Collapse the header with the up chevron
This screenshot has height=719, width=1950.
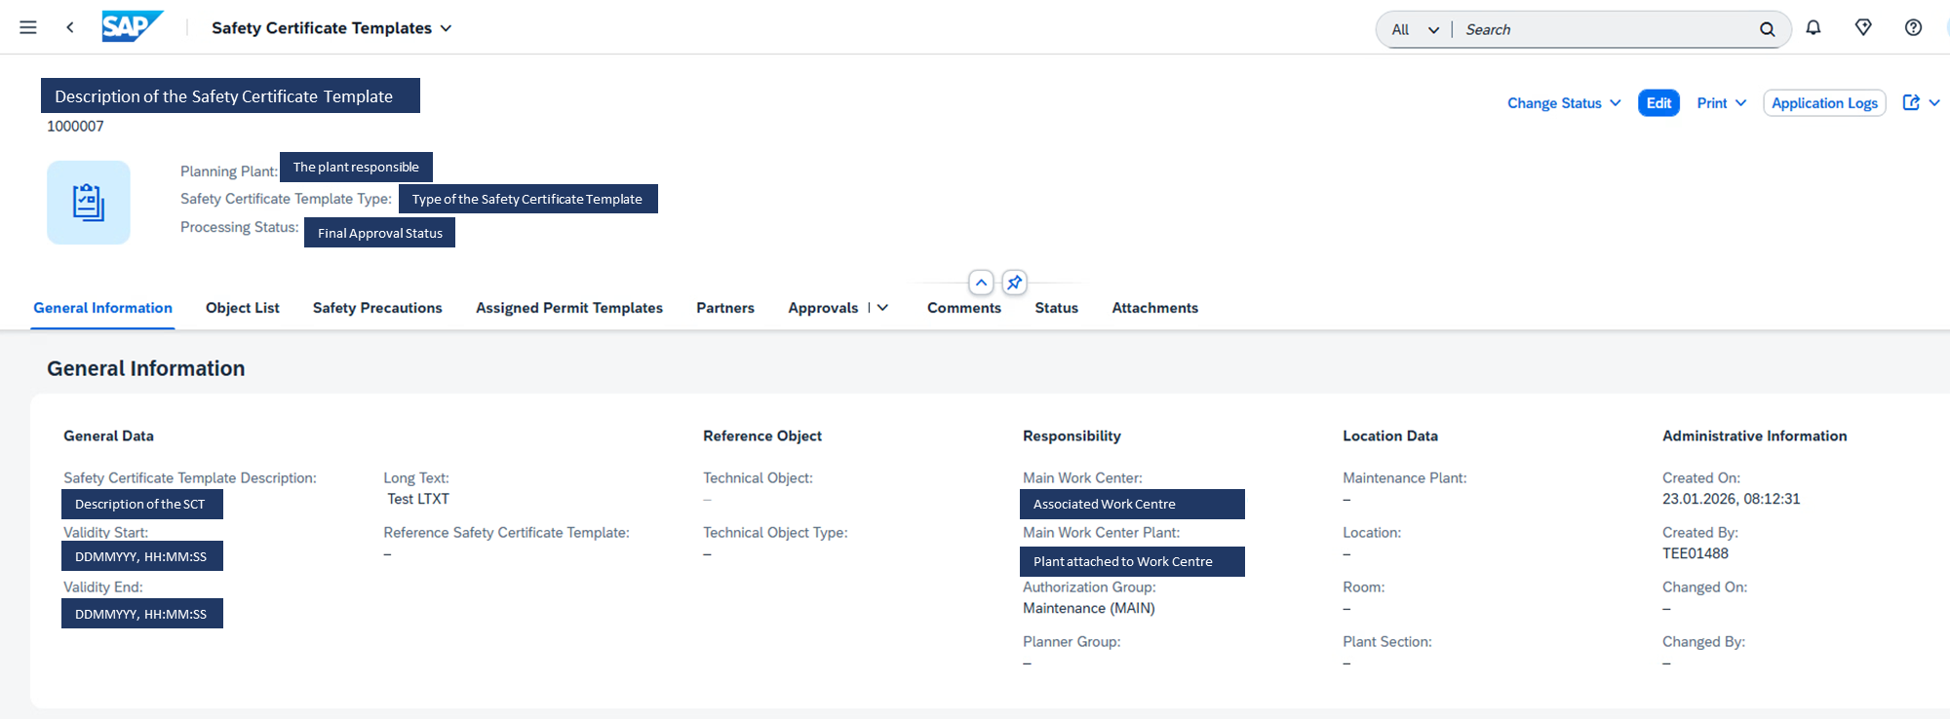[981, 283]
